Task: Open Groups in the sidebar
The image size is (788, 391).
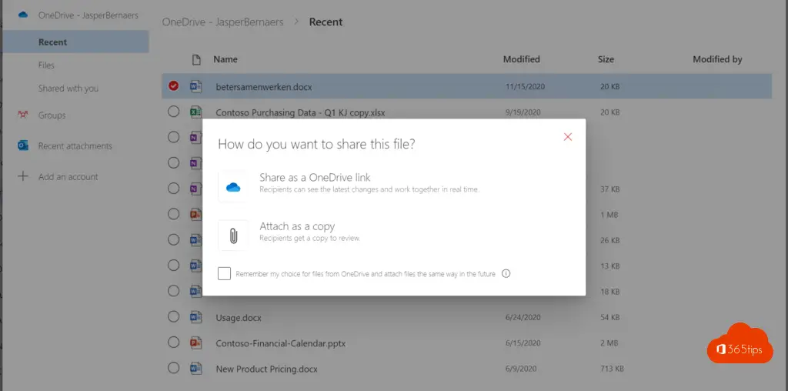Action: coord(52,115)
